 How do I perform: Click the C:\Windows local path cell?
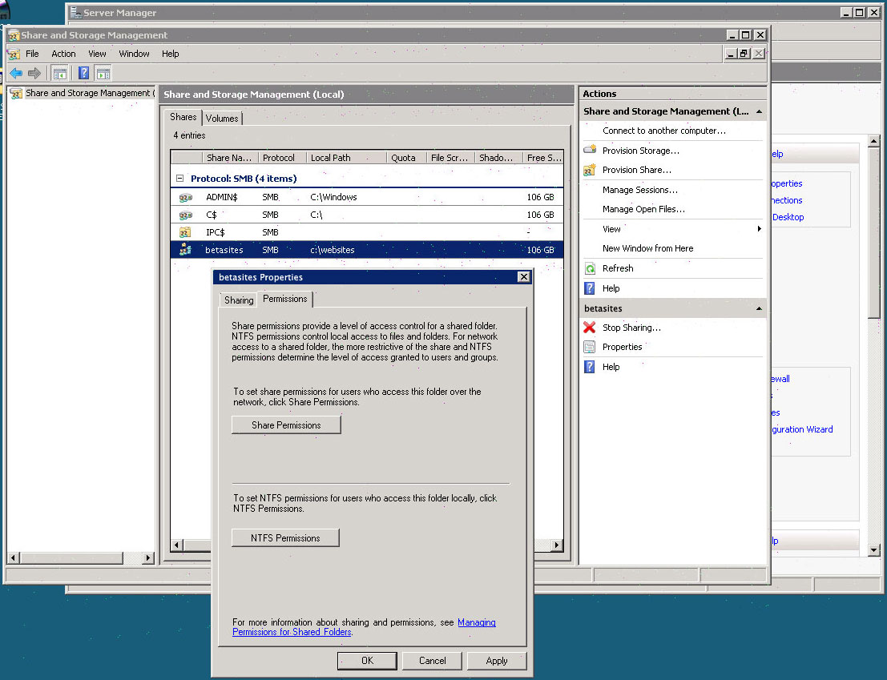pyautogui.click(x=334, y=197)
